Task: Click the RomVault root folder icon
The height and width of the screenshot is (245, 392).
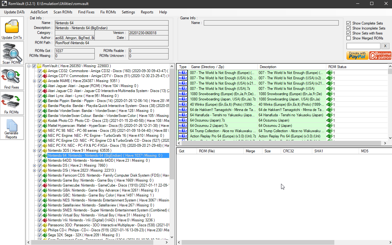Action: [x=39, y=66]
